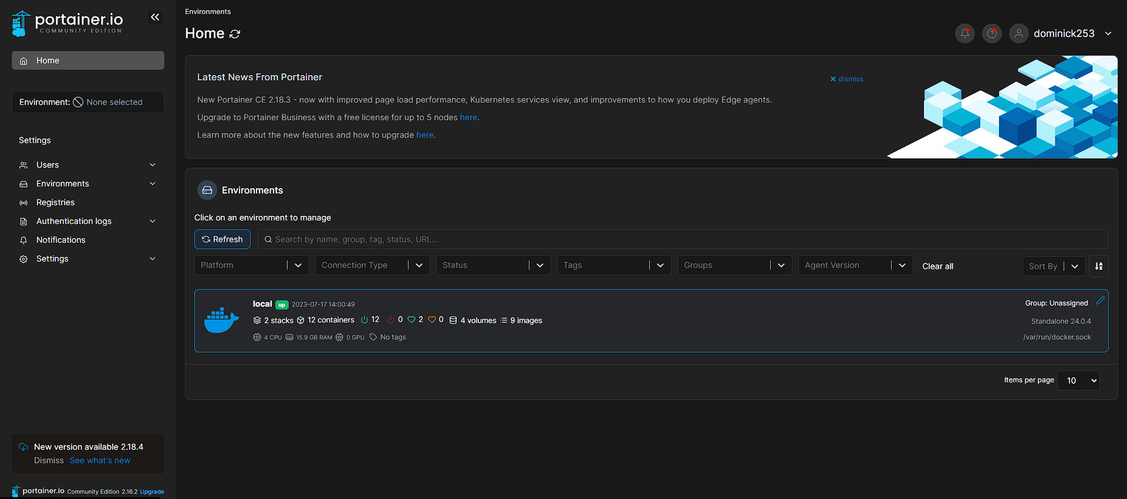Open the Status filter dropdown

pyautogui.click(x=494, y=265)
